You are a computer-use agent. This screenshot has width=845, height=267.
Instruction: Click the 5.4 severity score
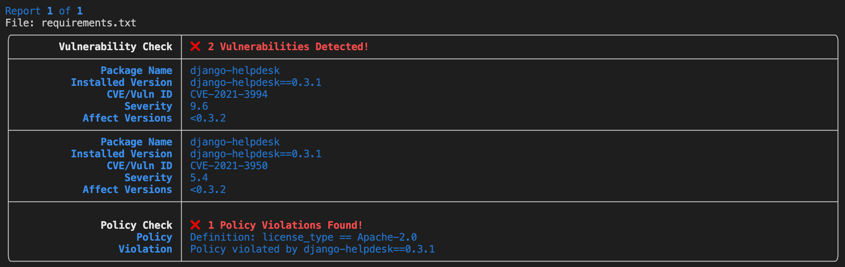(199, 178)
